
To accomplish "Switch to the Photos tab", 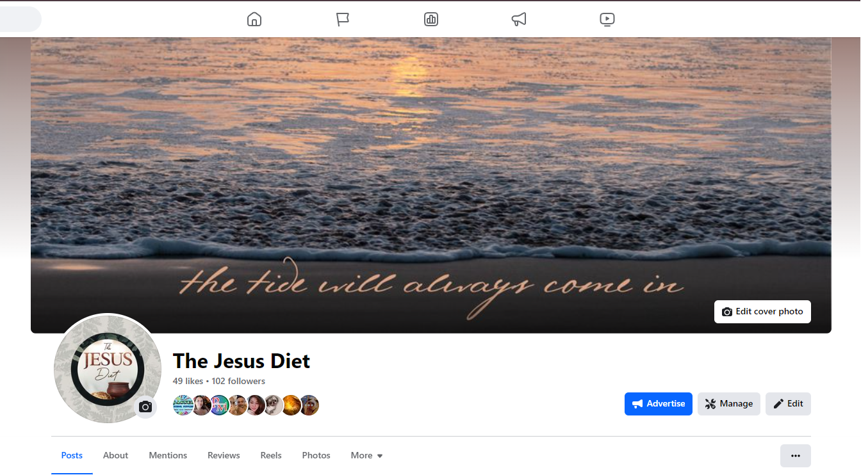I will coord(316,456).
